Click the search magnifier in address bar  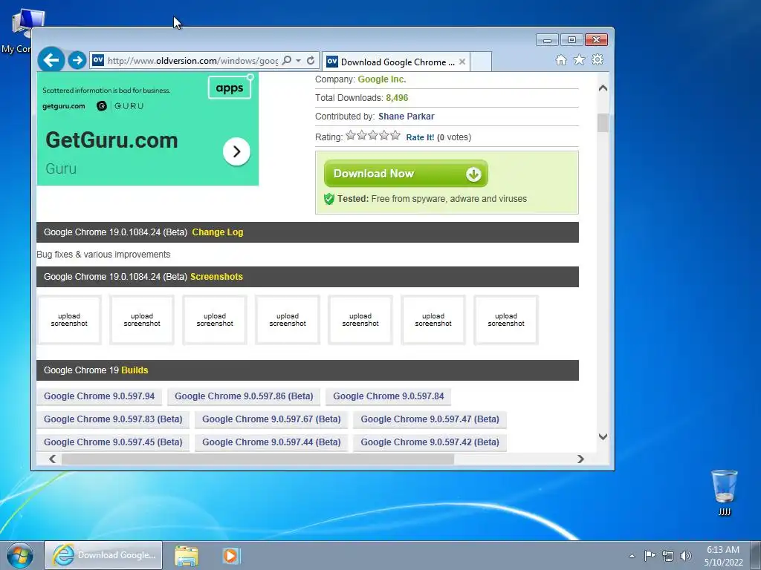(287, 61)
